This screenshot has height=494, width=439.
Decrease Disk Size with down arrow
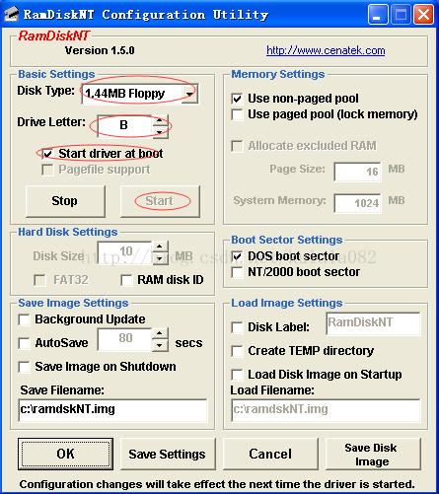[160, 257]
